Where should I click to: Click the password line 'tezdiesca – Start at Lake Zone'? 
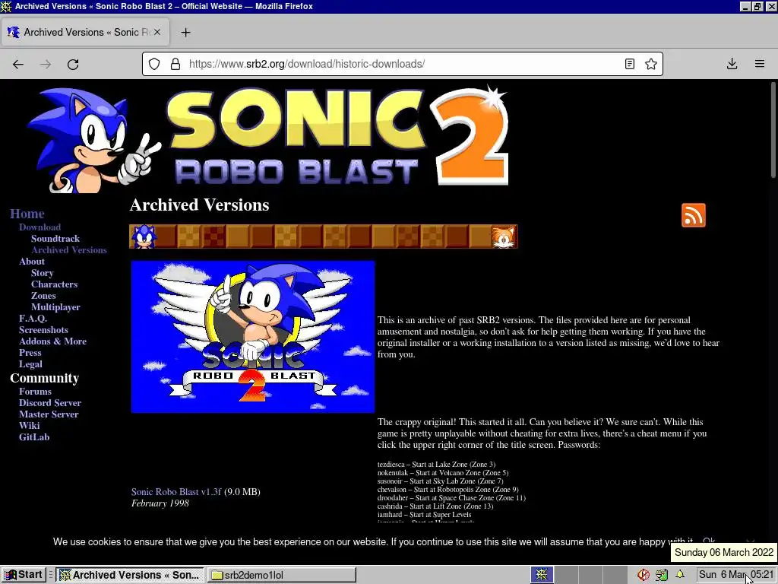pos(436,465)
